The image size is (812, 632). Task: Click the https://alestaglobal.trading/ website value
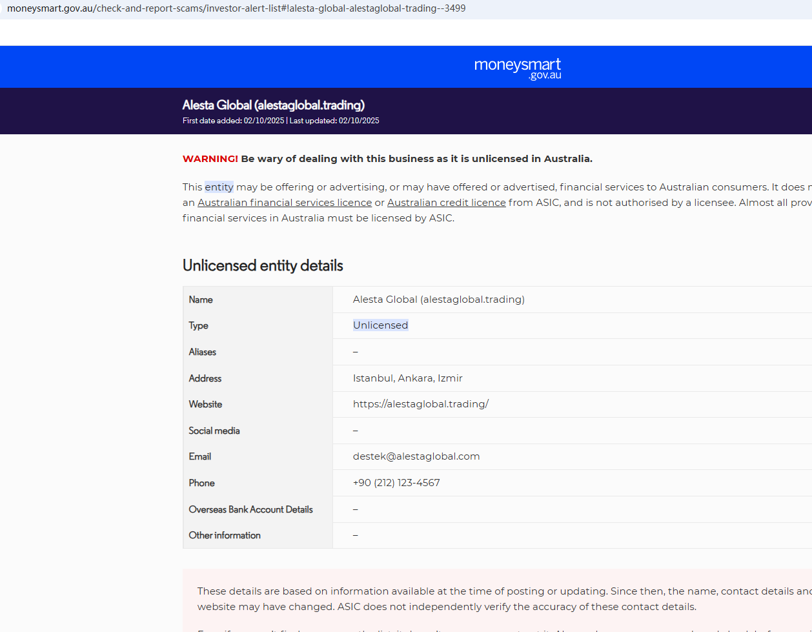(421, 404)
